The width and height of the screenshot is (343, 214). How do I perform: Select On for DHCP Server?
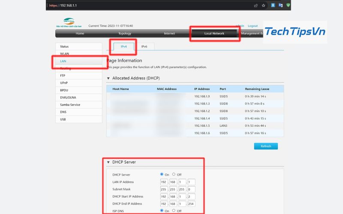[x=162, y=174]
